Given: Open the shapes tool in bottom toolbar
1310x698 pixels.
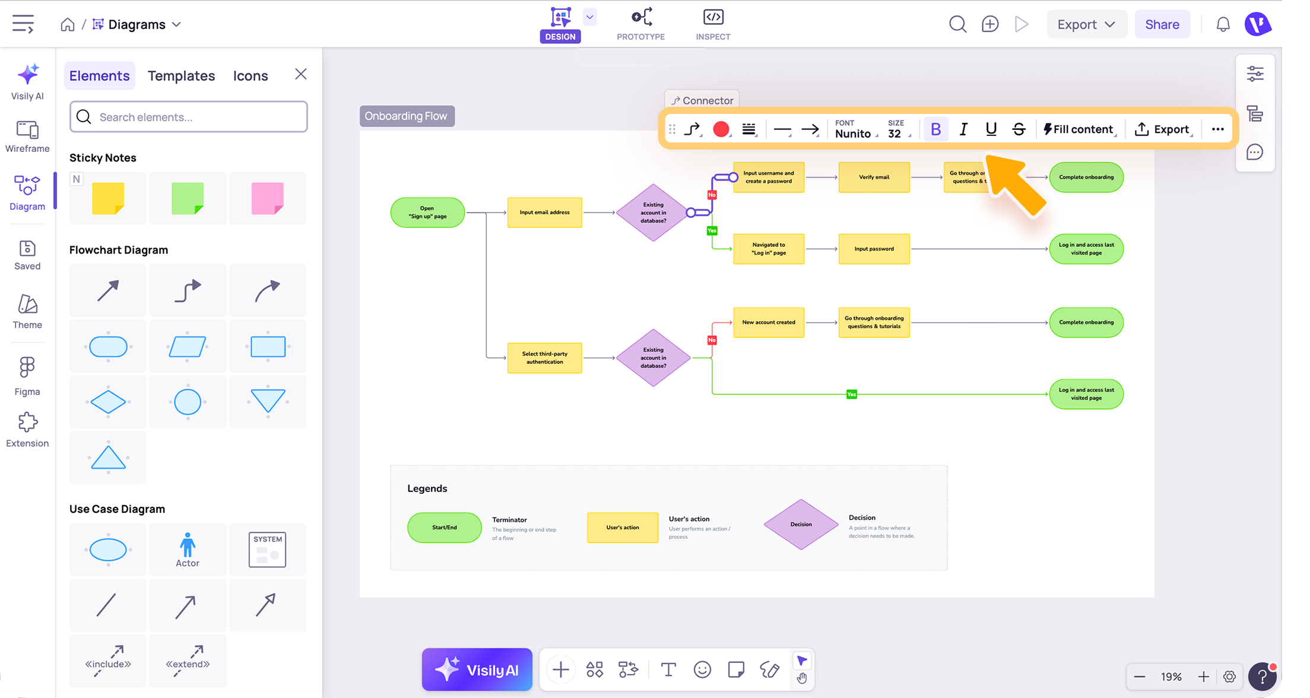Looking at the screenshot, I should (595, 670).
